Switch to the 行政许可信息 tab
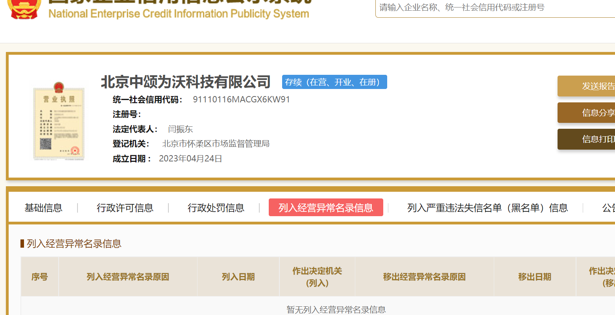Screen dimensions: 615x315 [125, 208]
